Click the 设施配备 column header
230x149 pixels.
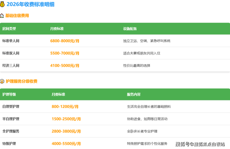pos(130,29)
